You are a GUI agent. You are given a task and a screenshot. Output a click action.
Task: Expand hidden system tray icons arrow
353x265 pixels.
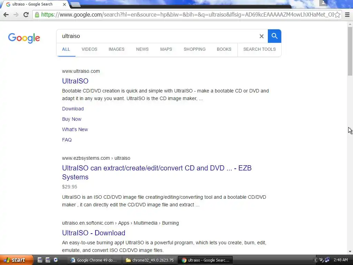click(315, 260)
